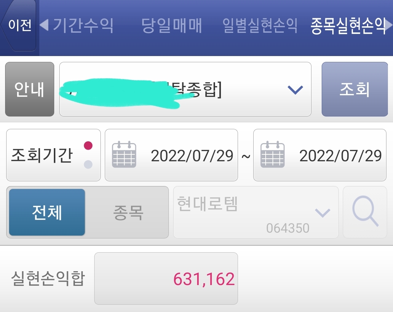Open the 현대로템 stock dropdown

pyautogui.click(x=256, y=212)
